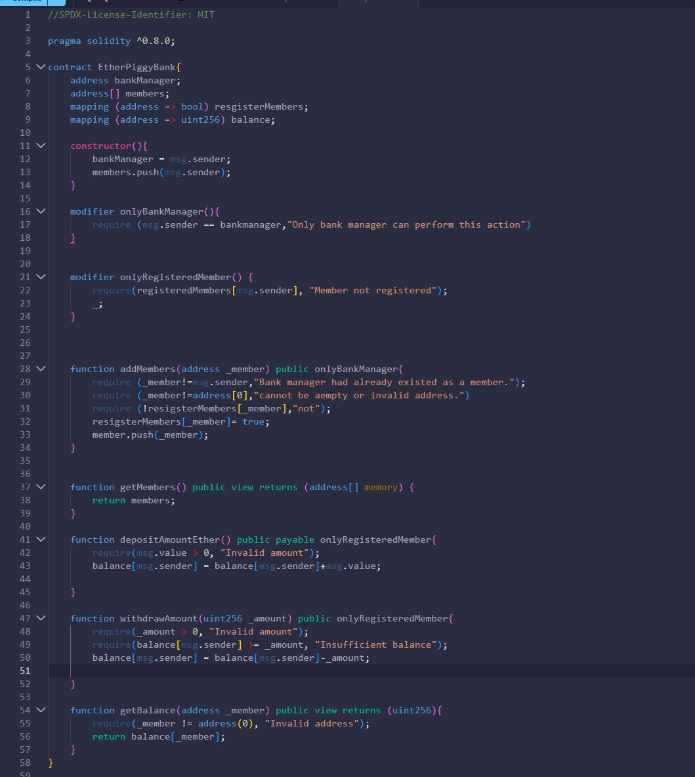
Task: Click the SPDX-License-Identifier MIT comment
Action: 131,14
